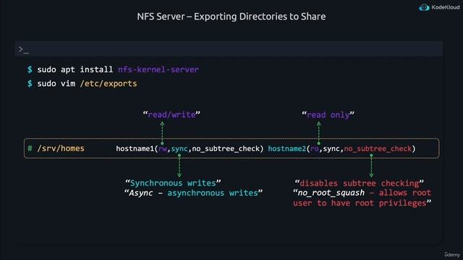
Task: Click the Udemy watermark logo
Action: (x=452, y=254)
